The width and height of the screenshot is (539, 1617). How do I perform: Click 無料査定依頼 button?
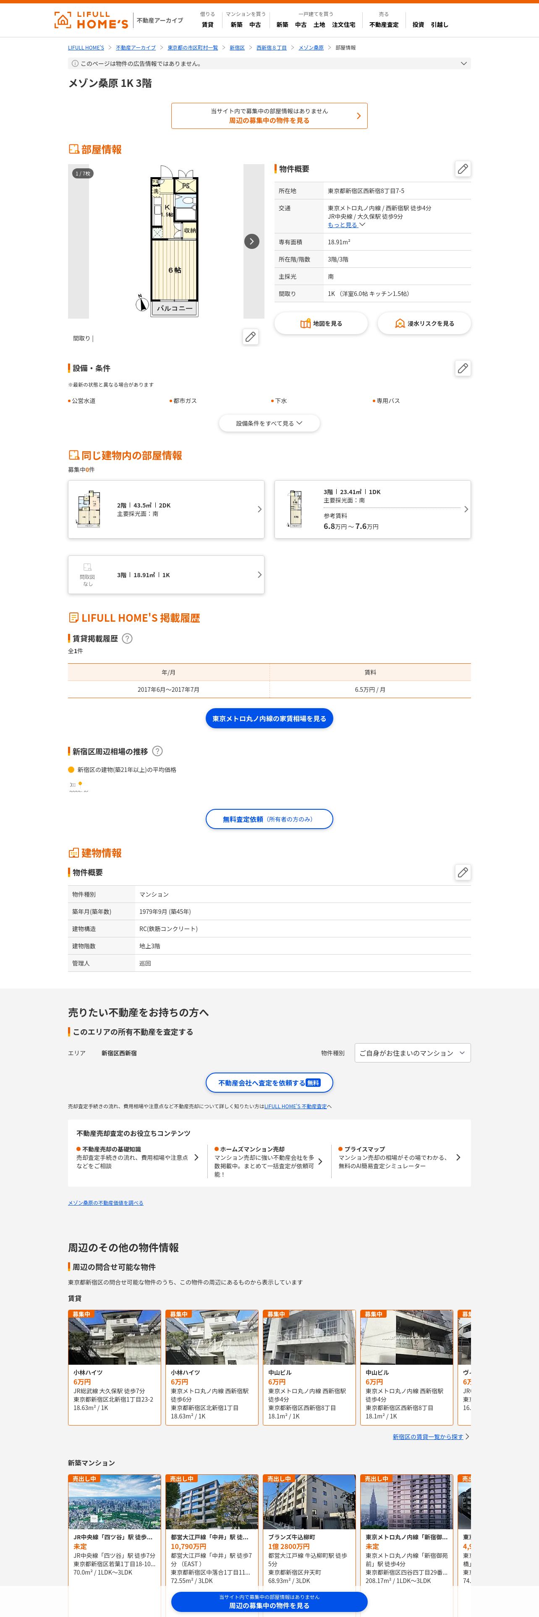(269, 819)
